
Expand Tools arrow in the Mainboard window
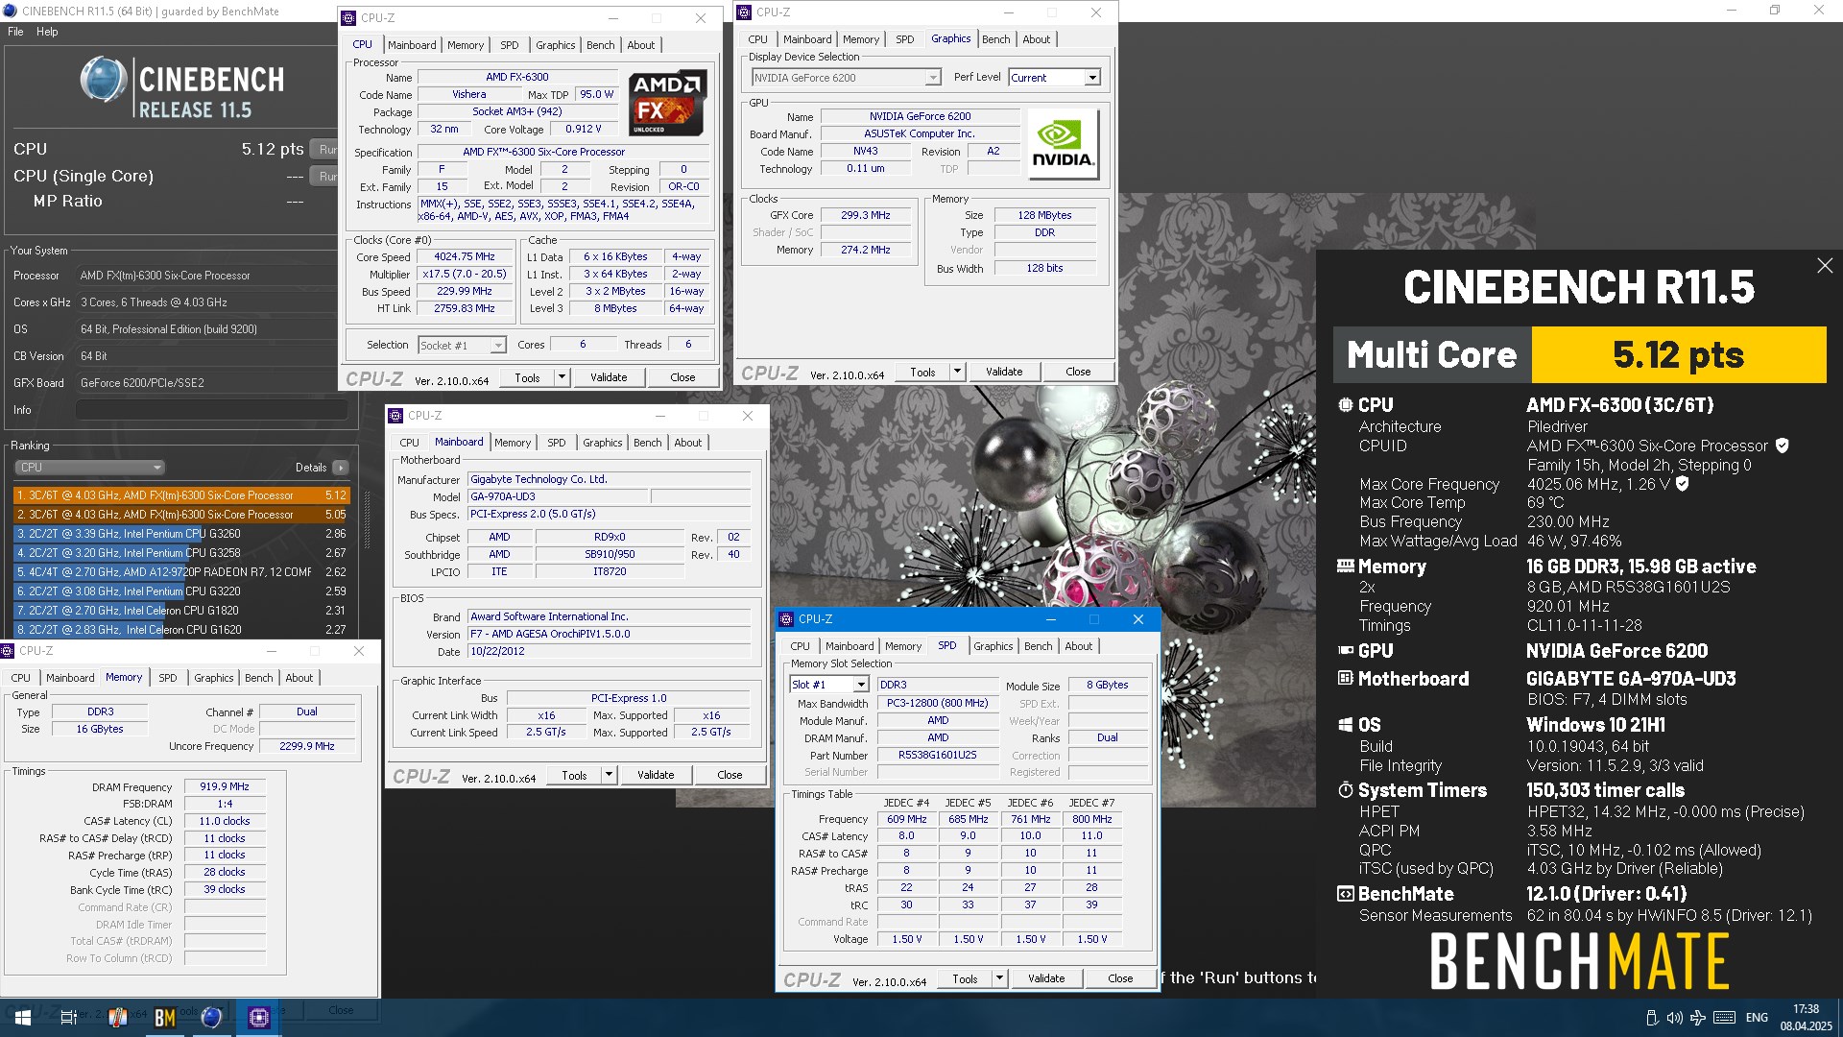[609, 775]
